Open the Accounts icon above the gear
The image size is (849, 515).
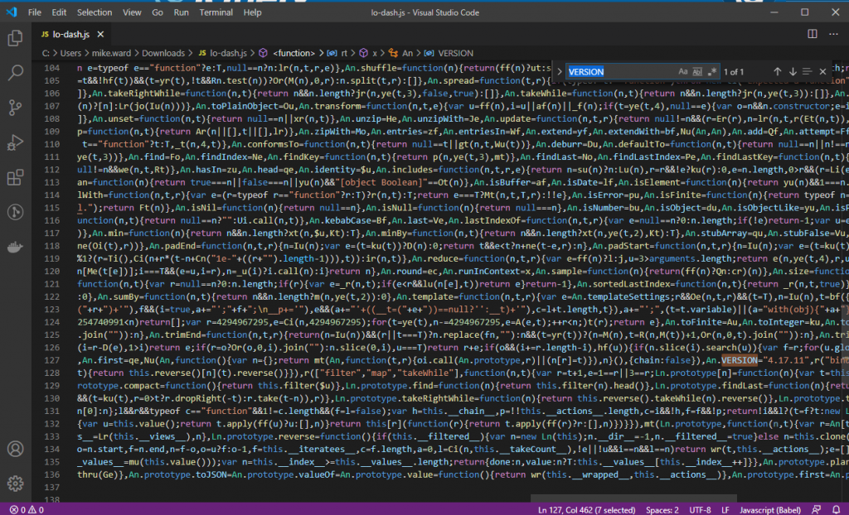14,449
